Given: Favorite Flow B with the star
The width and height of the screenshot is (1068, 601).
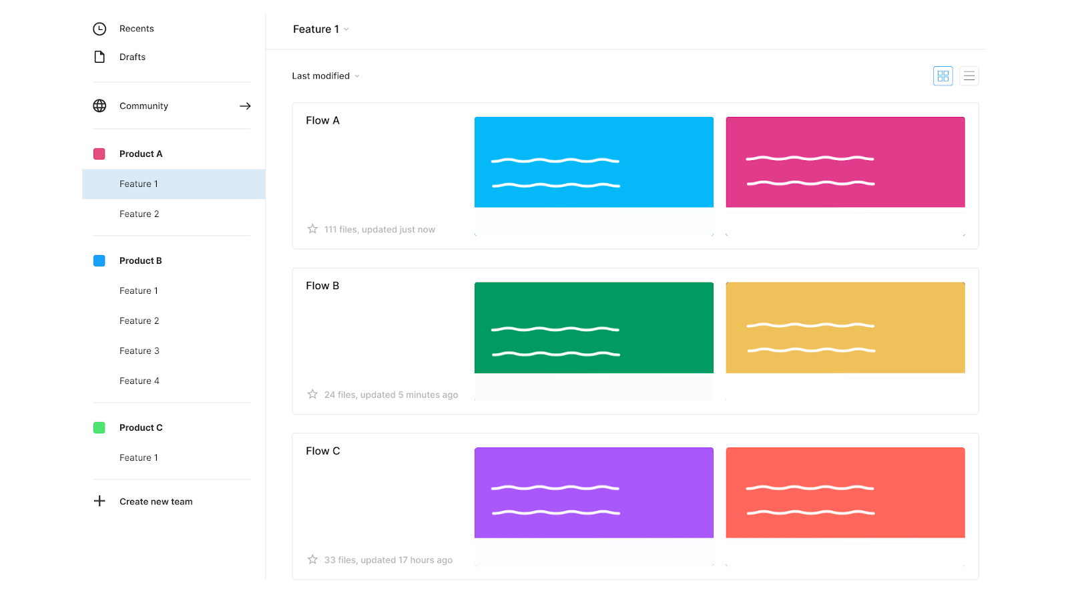Looking at the screenshot, I should coord(312,394).
